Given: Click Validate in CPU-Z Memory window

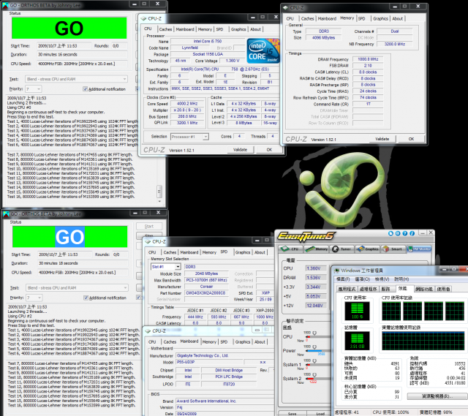Looking at the screenshot, I should pyautogui.click(x=382, y=139).
